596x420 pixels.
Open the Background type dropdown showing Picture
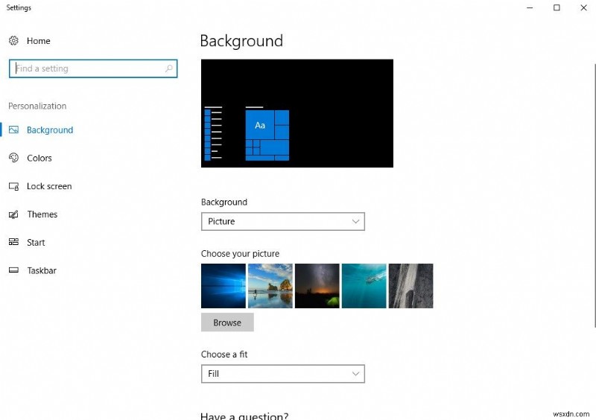click(283, 222)
